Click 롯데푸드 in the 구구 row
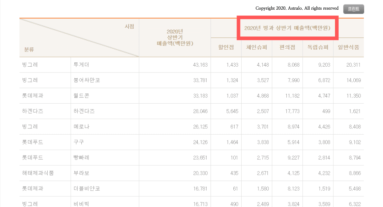Screen dimensions: 383x207 [x=33, y=142]
